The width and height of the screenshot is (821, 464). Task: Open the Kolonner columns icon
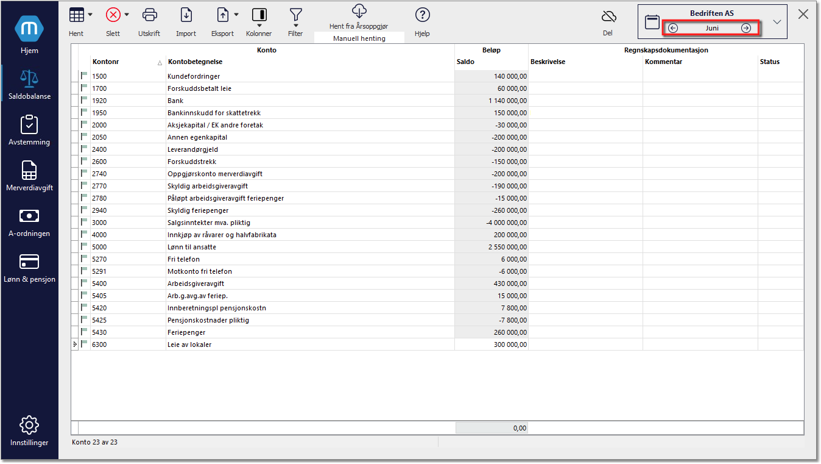pyautogui.click(x=259, y=15)
